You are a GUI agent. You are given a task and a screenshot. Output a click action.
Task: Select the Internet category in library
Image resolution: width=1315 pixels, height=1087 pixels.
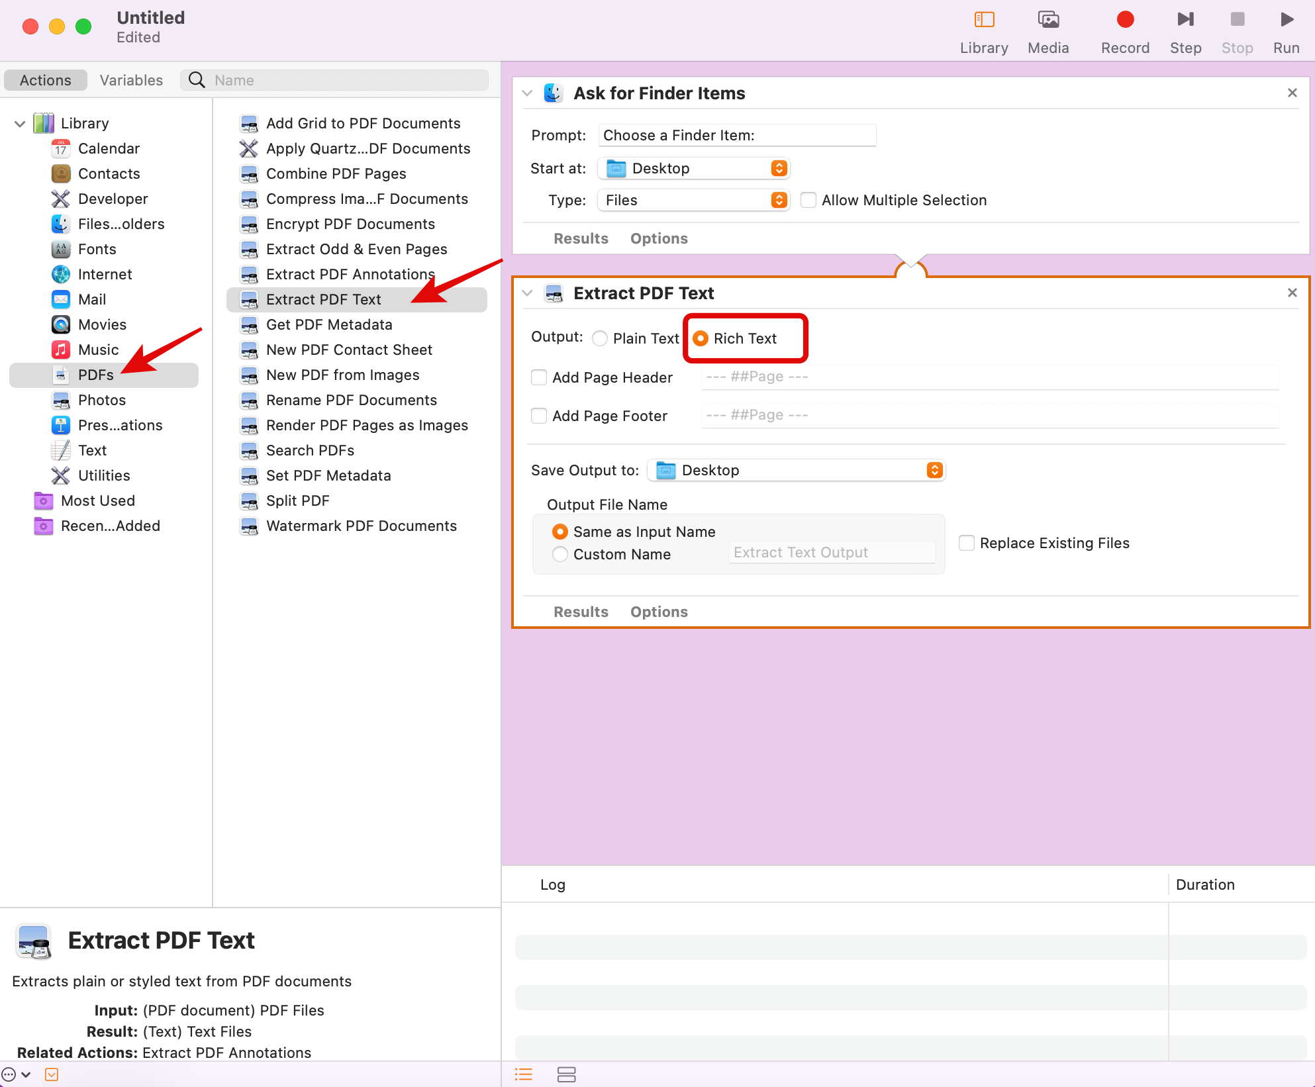(105, 274)
